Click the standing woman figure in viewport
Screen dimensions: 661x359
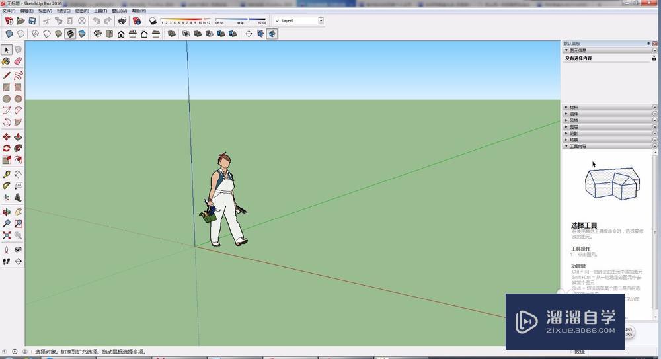pos(225,199)
